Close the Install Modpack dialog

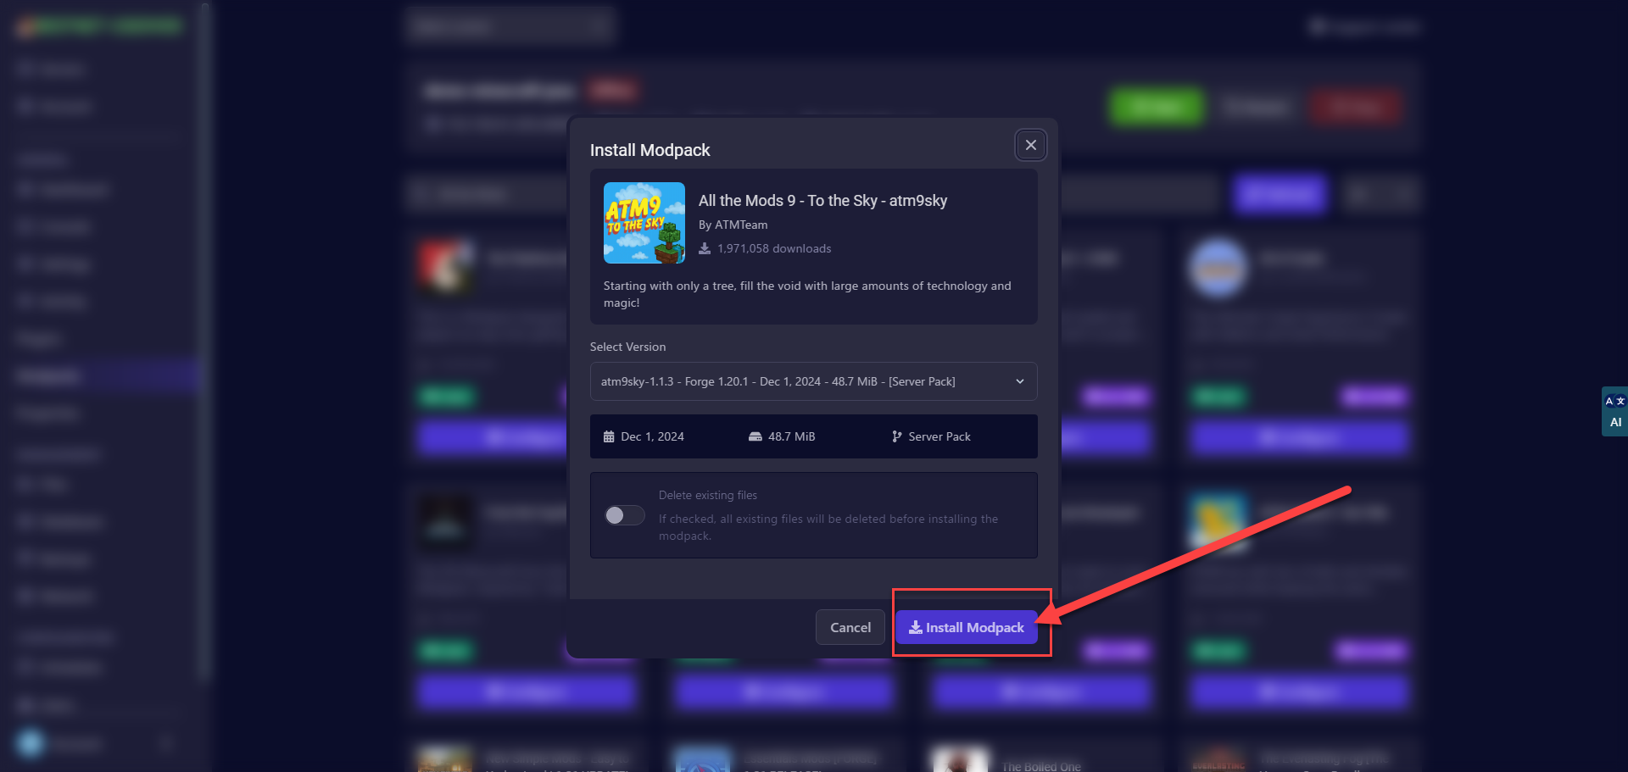pyautogui.click(x=1030, y=145)
